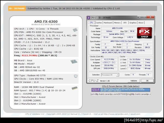Click the Ext. Family value 15
The height and width of the screenshot is (123, 164).
106,47
